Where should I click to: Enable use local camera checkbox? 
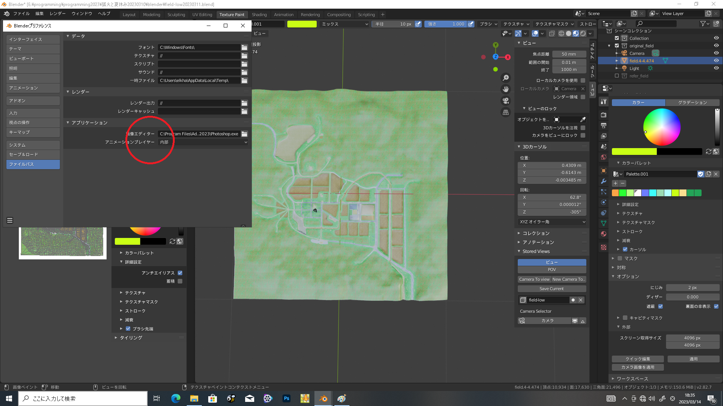point(583,80)
